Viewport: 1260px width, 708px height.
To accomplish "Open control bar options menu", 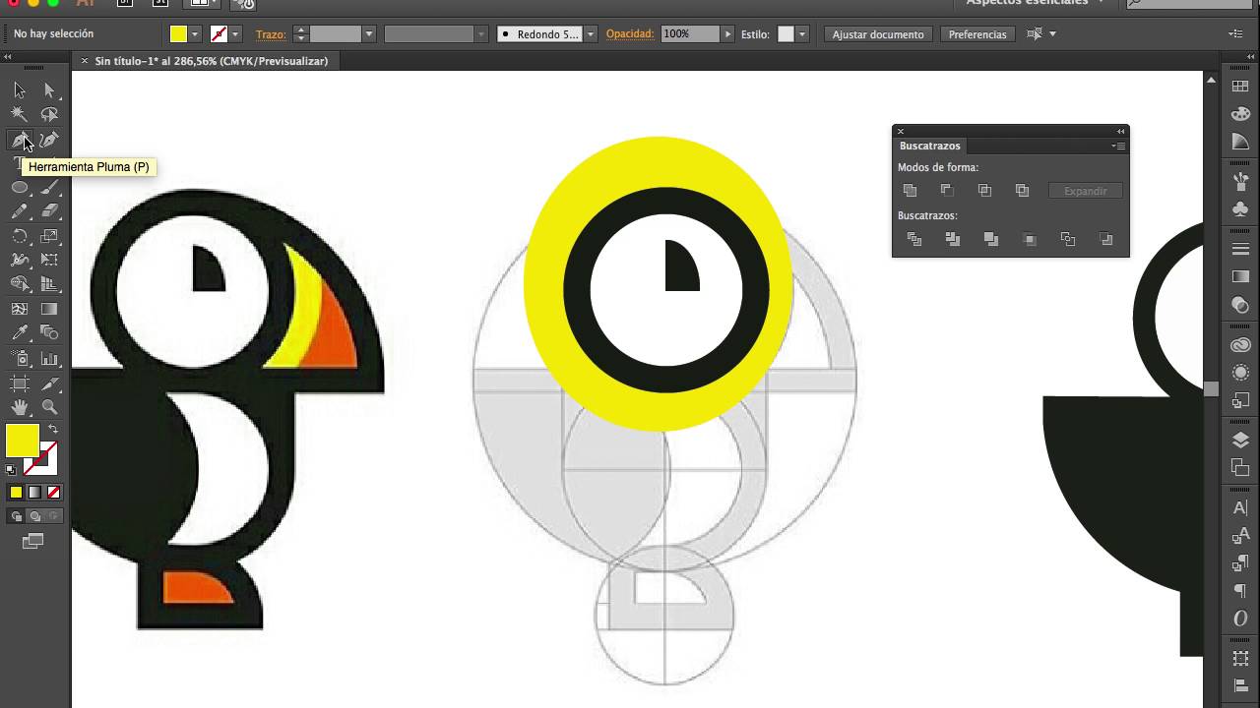I will (x=1236, y=34).
